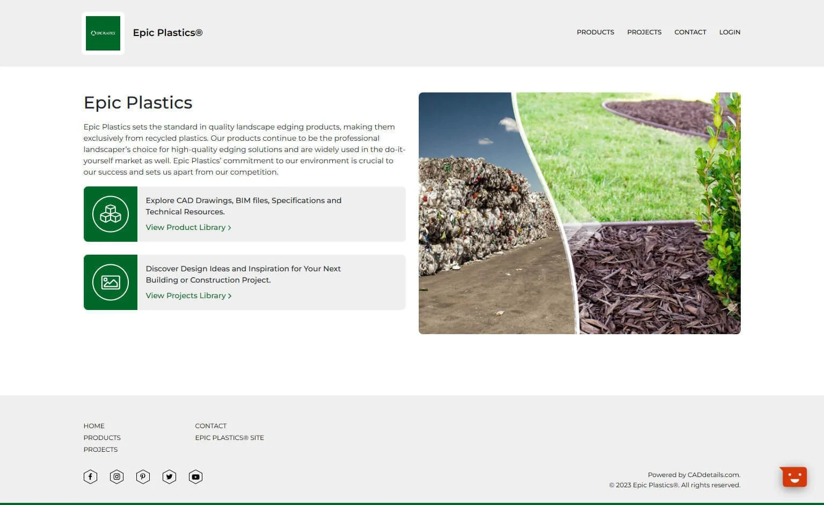Open the Instagram social media icon

[x=116, y=476]
